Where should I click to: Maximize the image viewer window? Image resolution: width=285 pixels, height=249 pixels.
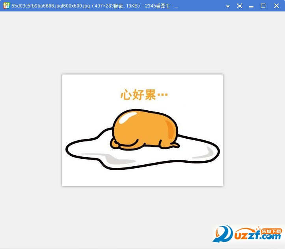tap(263, 6)
